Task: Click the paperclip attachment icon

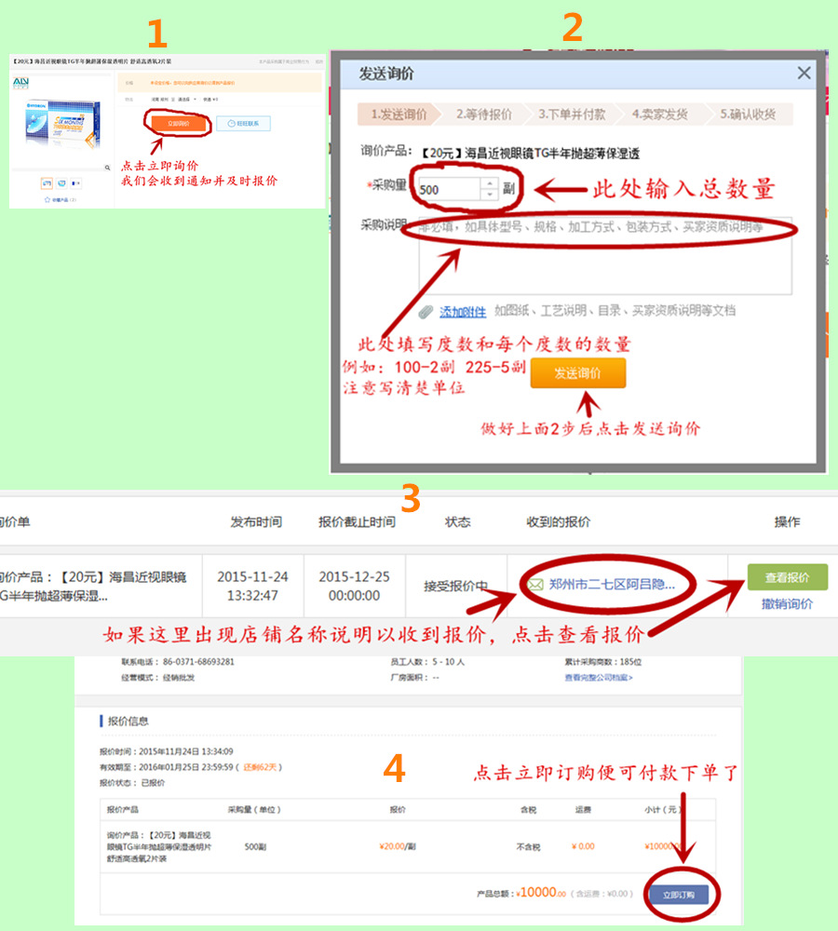Action: point(426,311)
